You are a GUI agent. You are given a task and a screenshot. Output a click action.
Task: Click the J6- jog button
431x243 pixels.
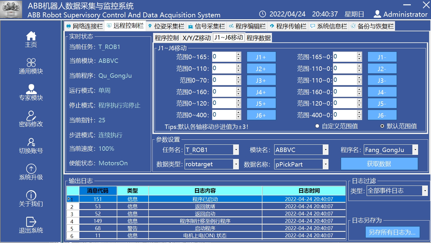[x=382, y=115]
